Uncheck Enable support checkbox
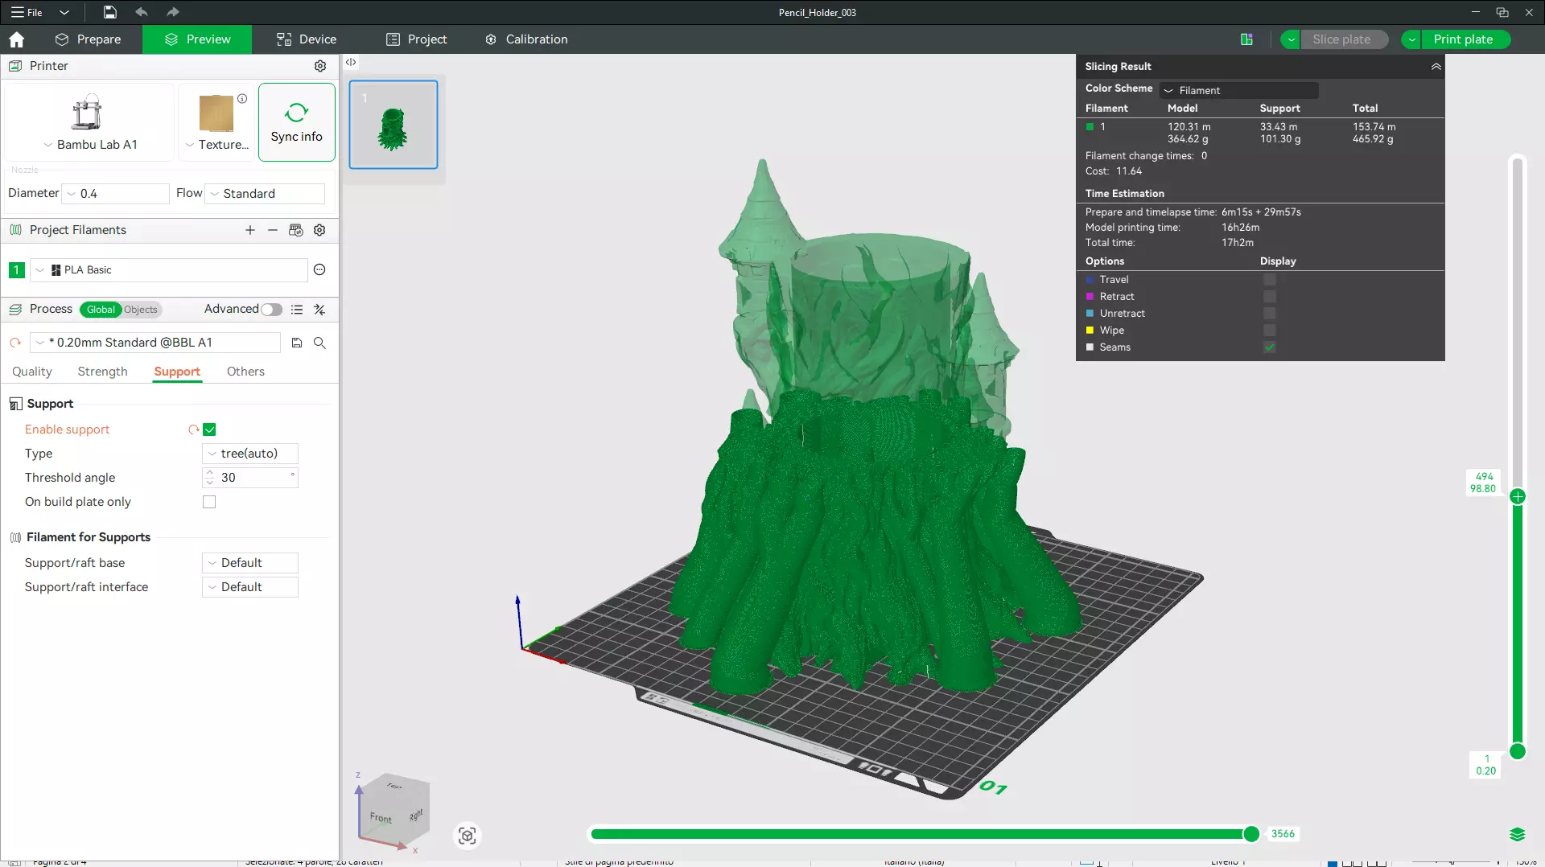Screen dimensions: 1545x867 (x=209, y=429)
